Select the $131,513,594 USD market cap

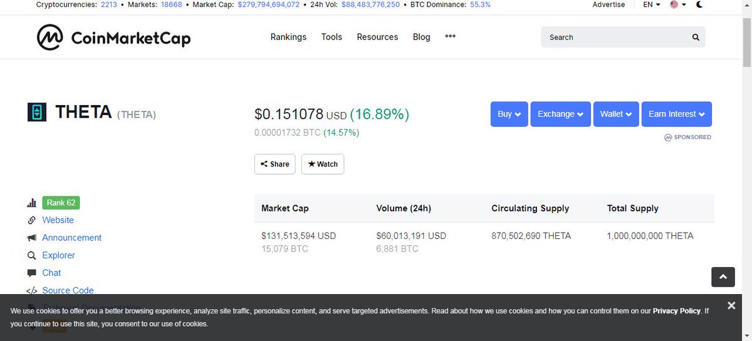point(298,236)
